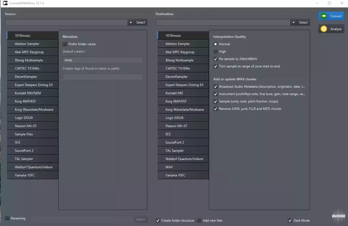Select Korg Wavestate/Modwave source tab
This screenshot has width=348, height=226.
click(32, 110)
